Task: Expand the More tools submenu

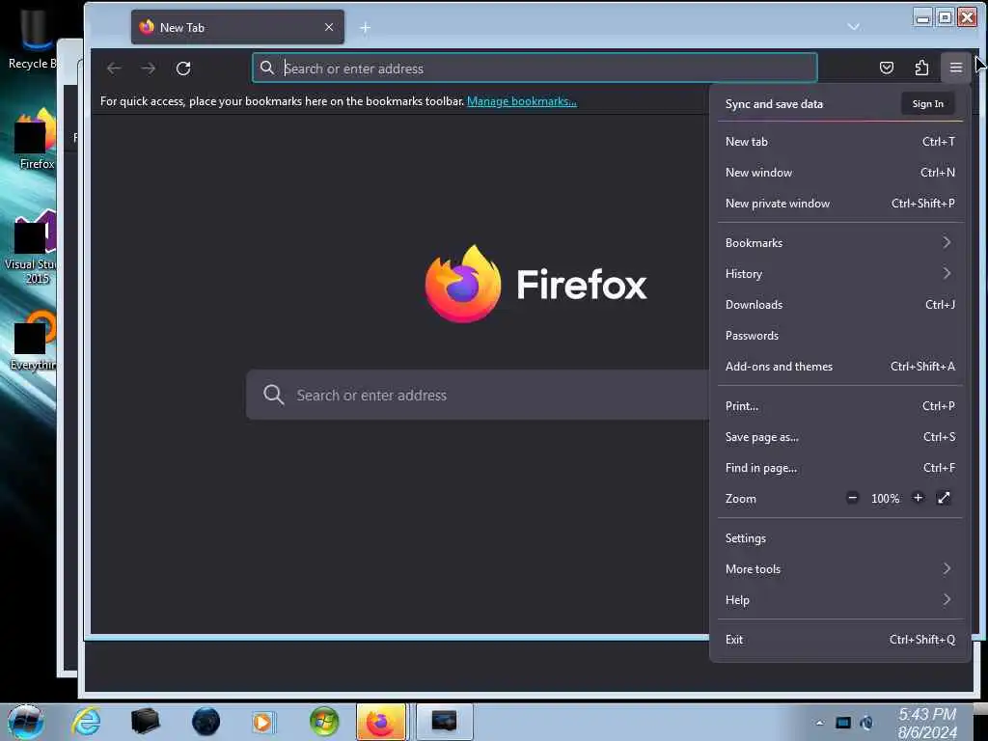Action: coord(840,569)
